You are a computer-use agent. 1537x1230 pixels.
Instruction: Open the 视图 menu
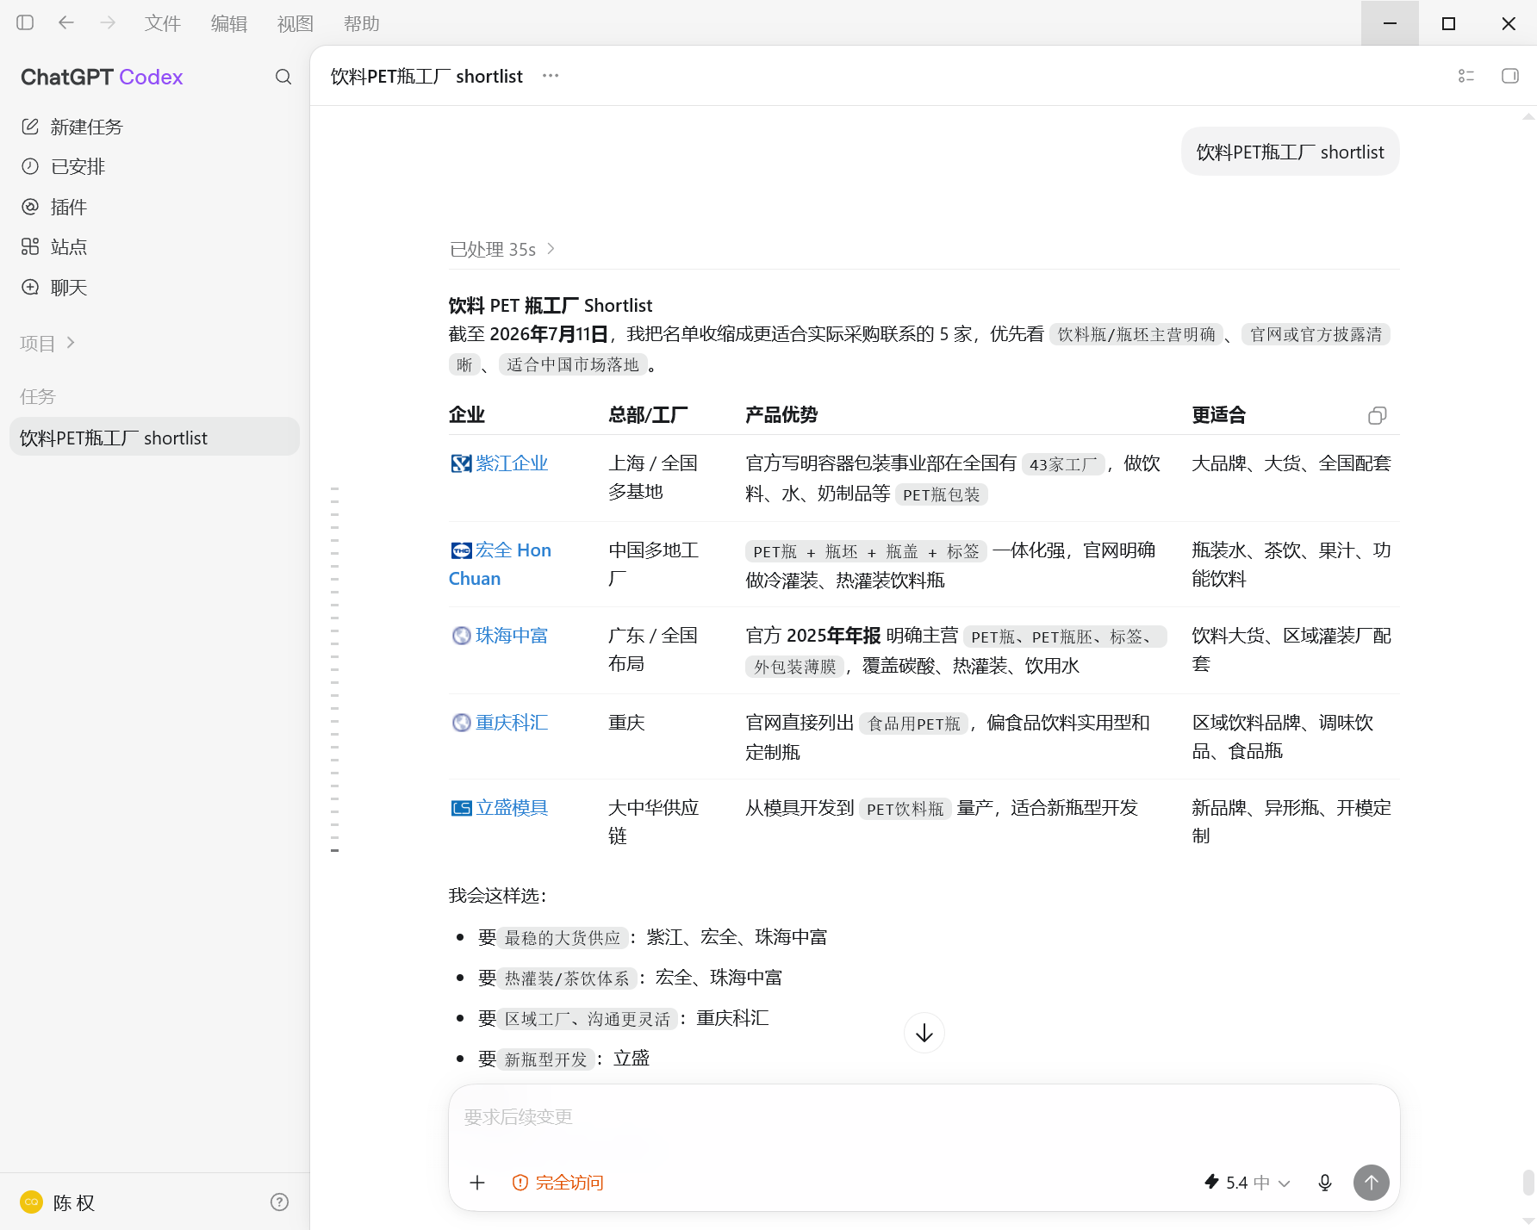pyautogui.click(x=296, y=23)
